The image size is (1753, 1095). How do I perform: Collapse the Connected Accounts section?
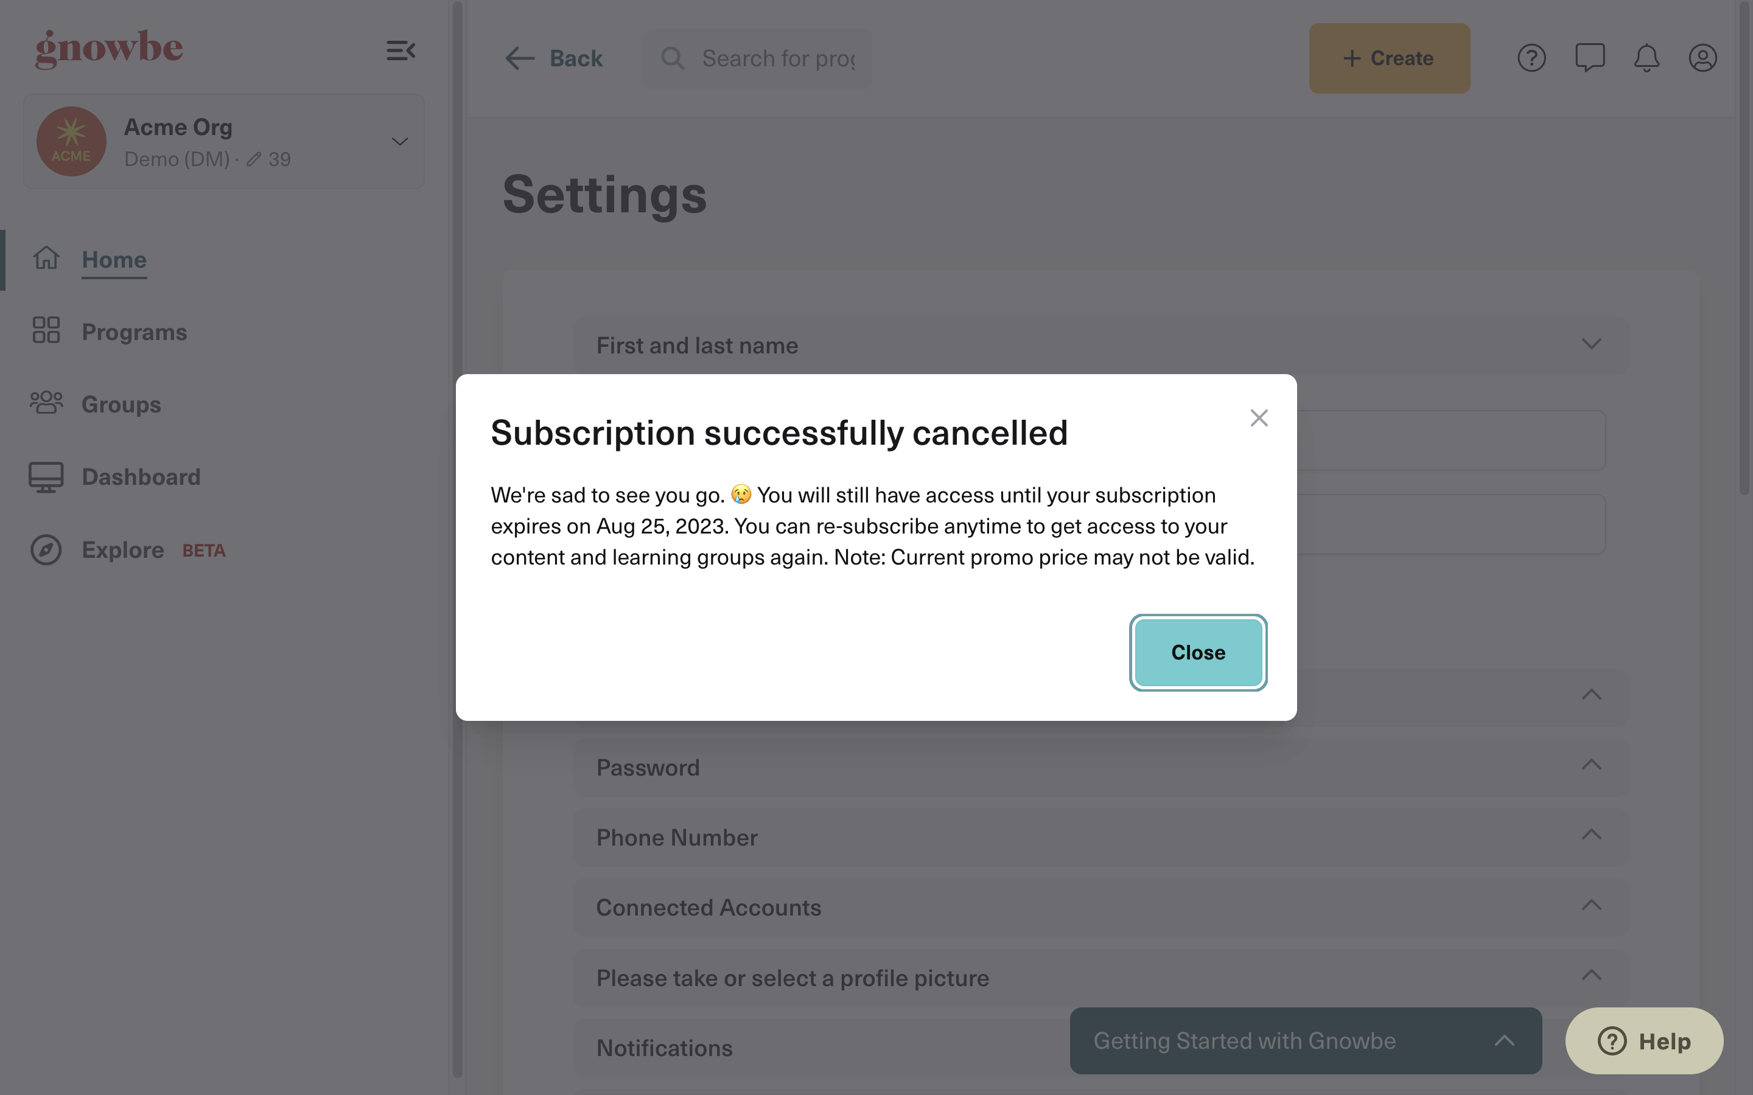pos(1100,908)
